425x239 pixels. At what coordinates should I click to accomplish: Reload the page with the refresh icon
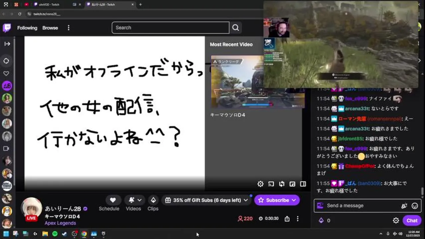[x=20, y=14]
